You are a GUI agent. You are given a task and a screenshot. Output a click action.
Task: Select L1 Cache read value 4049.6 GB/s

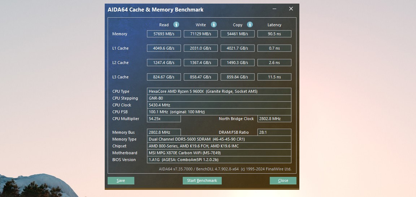tap(164, 48)
